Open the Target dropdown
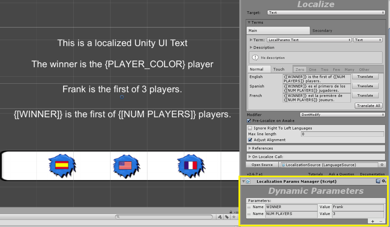The height and width of the screenshot is (227, 390). click(x=326, y=13)
